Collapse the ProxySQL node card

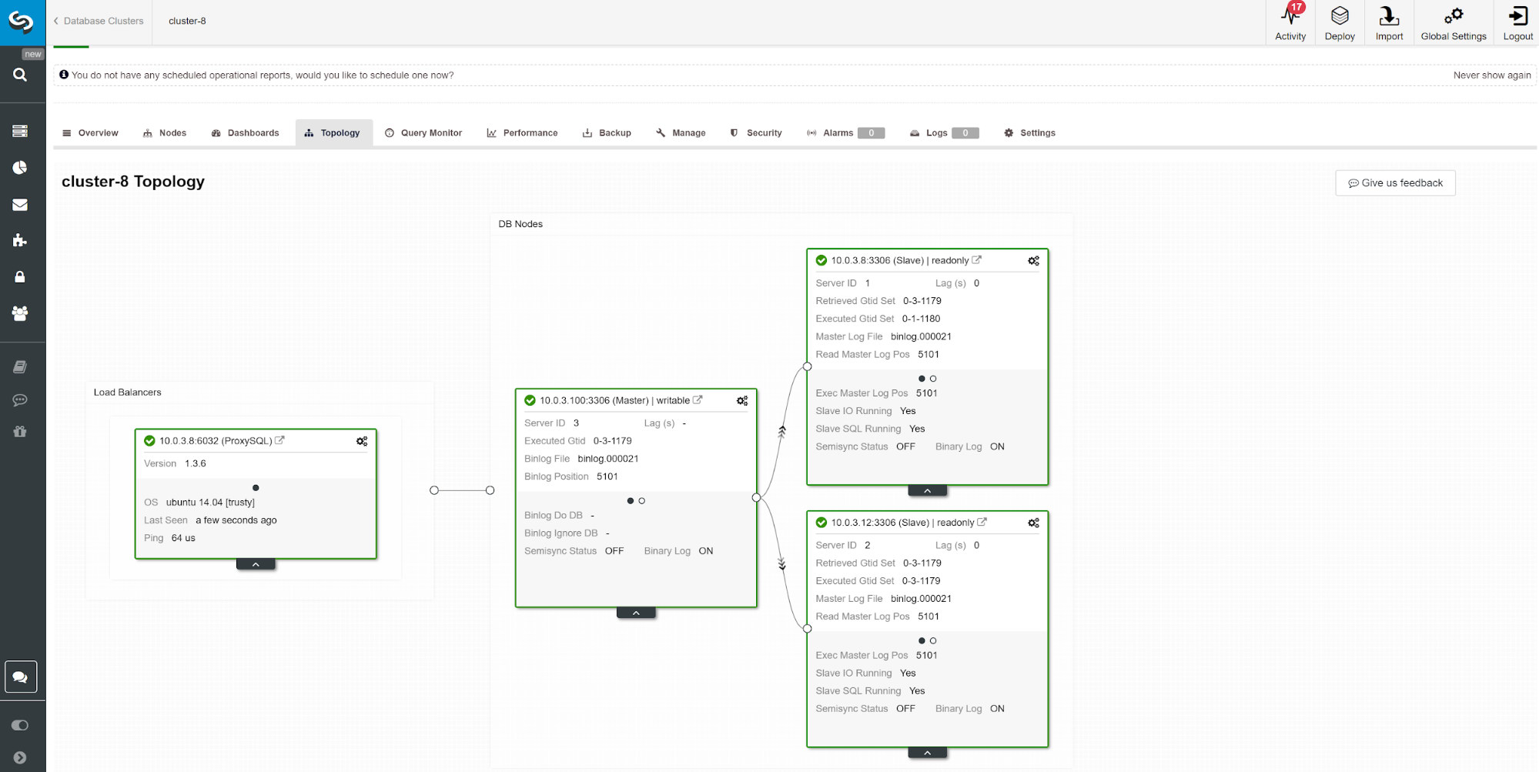256,565
